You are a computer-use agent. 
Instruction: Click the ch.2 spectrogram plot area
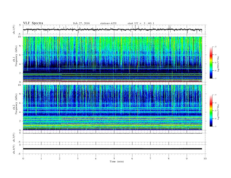[x=112, y=108]
